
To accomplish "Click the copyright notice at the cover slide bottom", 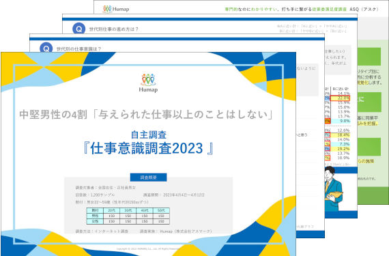I will point(148,248).
